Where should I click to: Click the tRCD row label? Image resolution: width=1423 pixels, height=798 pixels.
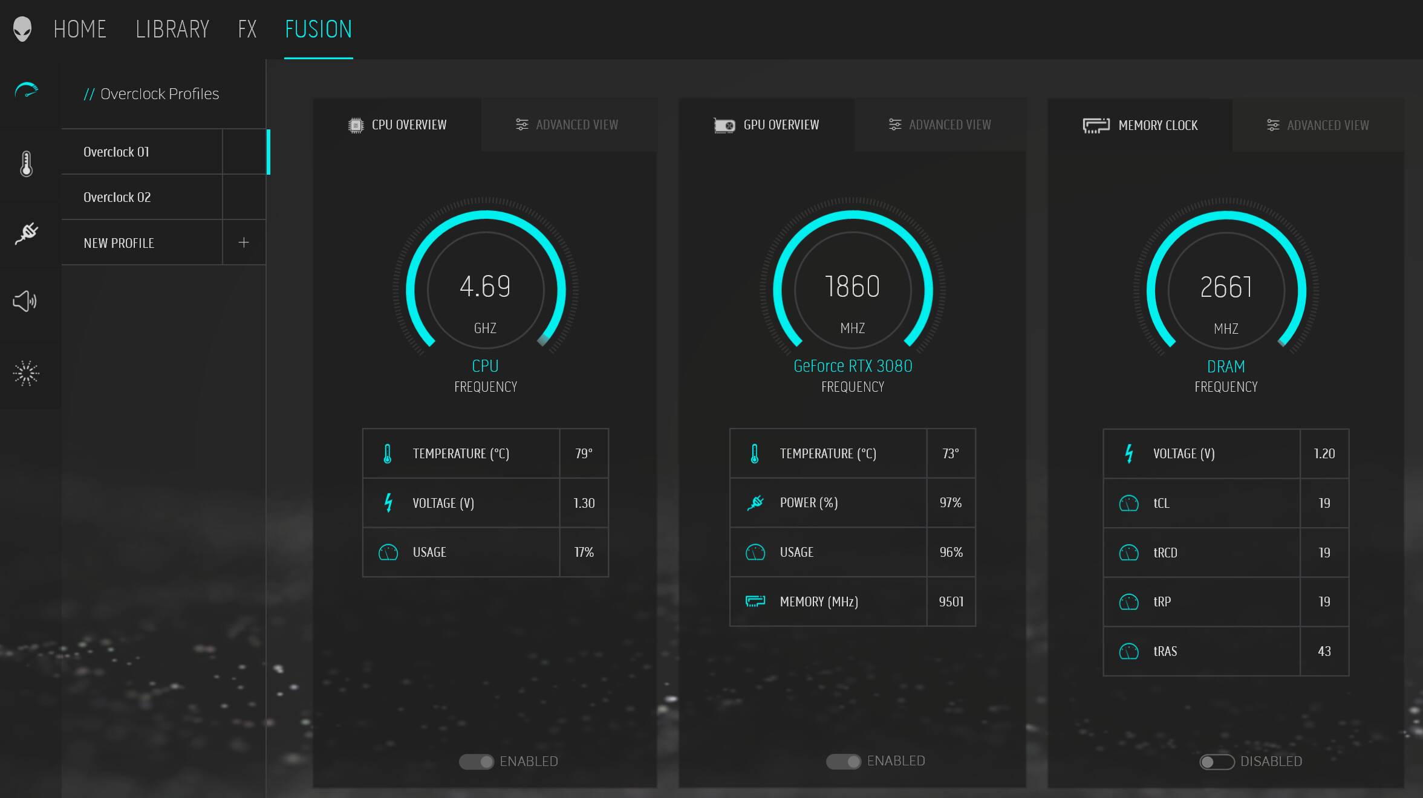click(1165, 553)
